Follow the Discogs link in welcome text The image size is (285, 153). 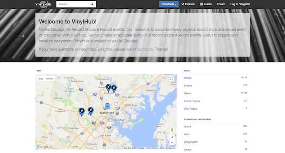[130, 41]
